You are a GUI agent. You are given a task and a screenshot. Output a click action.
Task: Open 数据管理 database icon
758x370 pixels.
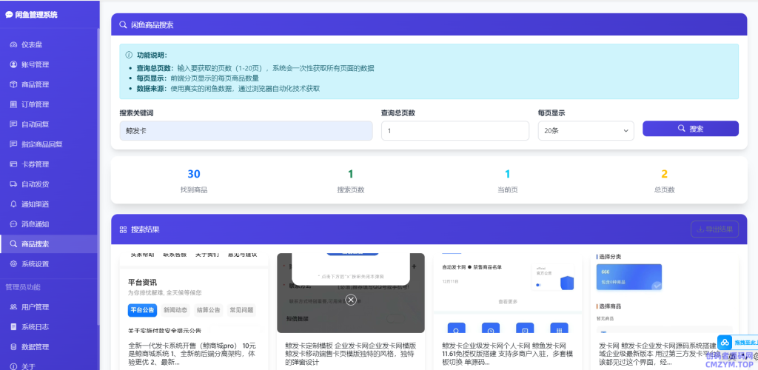click(13, 347)
